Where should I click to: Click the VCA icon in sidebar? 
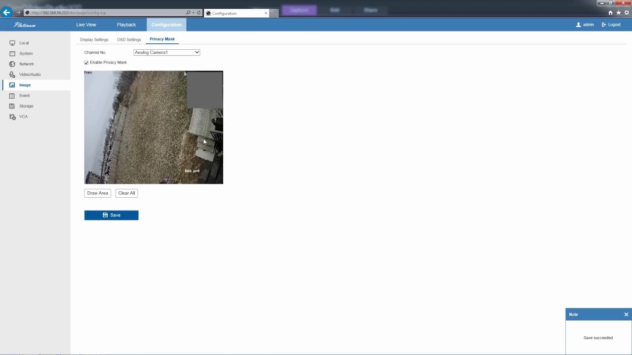click(12, 117)
